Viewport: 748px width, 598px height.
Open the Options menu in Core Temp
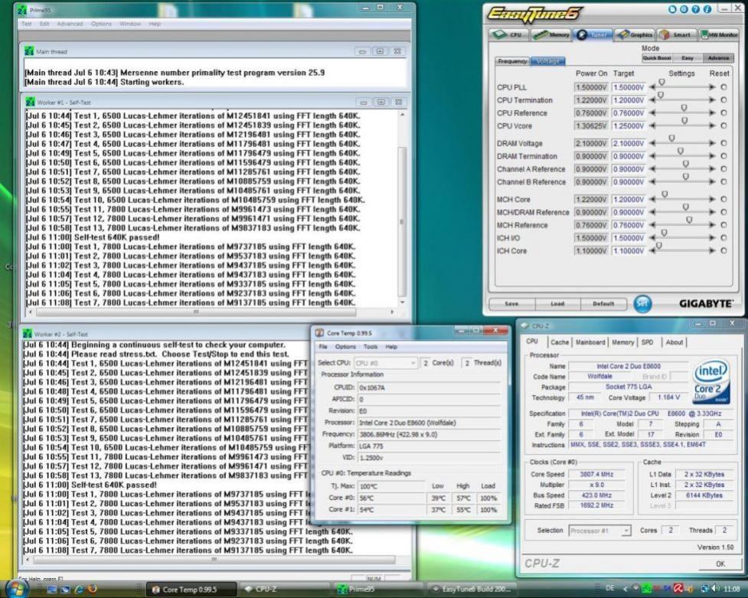click(345, 347)
